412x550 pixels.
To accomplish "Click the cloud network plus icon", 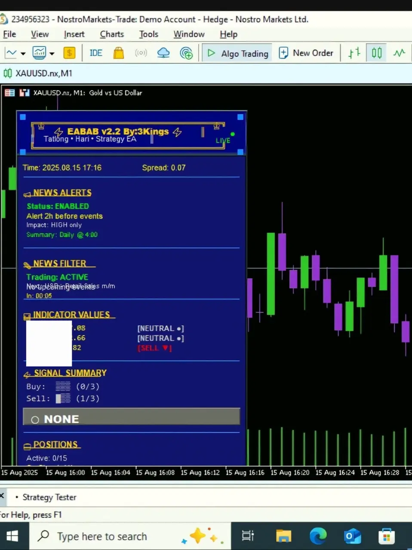I will click(186, 53).
